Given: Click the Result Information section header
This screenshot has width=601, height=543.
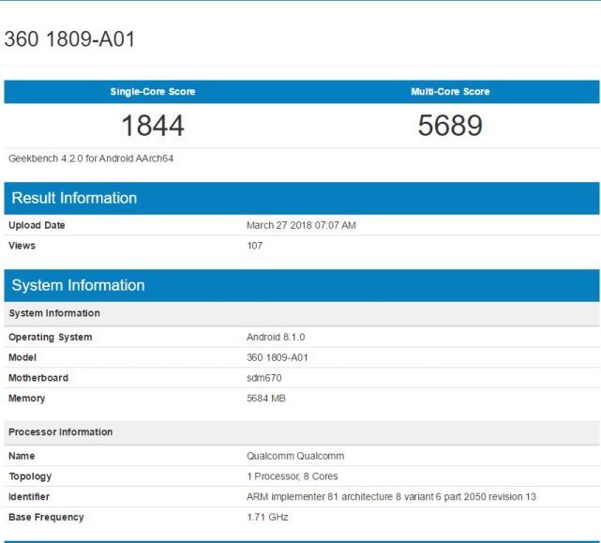Looking at the screenshot, I should click(x=74, y=198).
